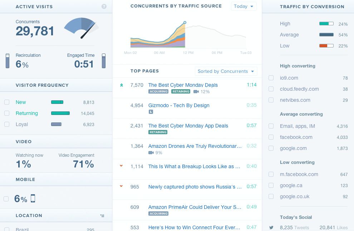Open the Sorted by Concurrents dropdown
The image size is (354, 231).
pyautogui.click(x=226, y=71)
